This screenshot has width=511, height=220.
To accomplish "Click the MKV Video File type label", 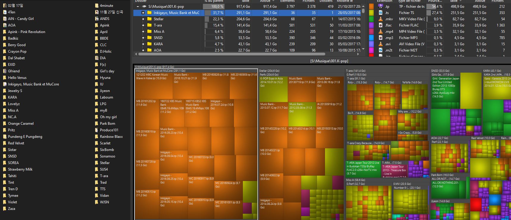I will tap(412, 19).
